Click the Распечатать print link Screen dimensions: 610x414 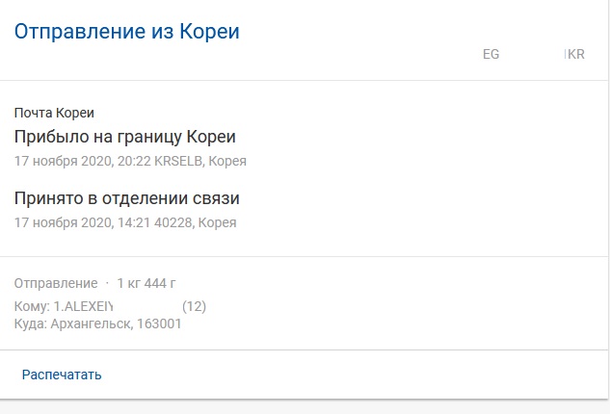pyautogui.click(x=62, y=375)
